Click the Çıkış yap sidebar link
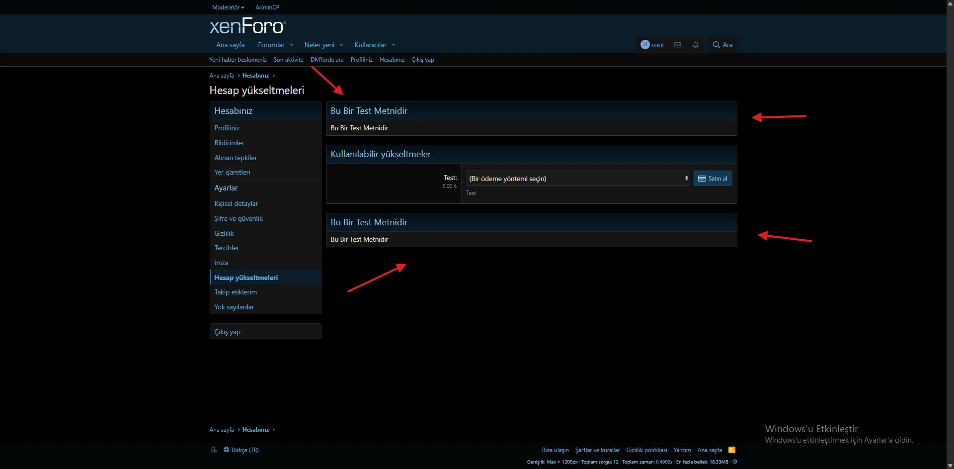954x469 pixels. pyautogui.click(x=228, y=332)
